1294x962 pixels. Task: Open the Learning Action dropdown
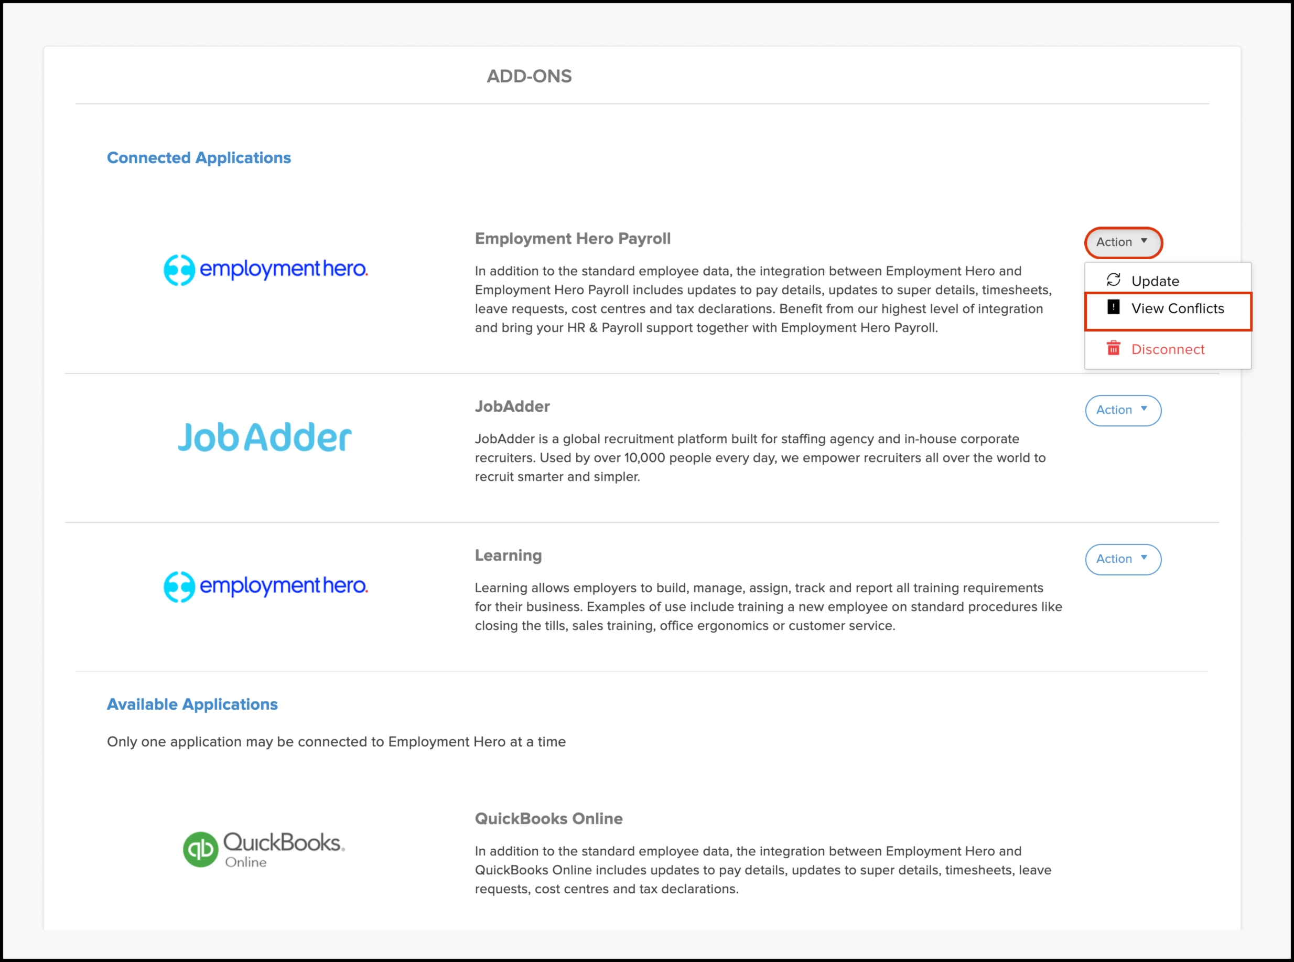[x=1122, y=559]
